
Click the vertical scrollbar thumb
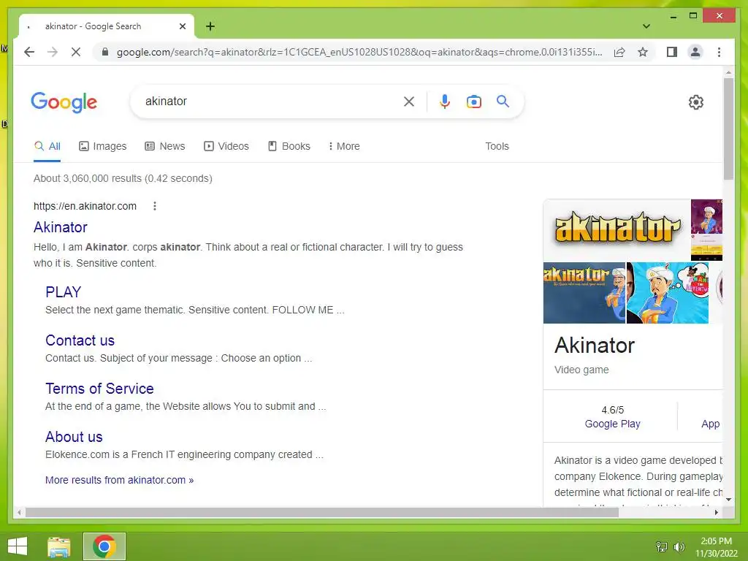728,129
